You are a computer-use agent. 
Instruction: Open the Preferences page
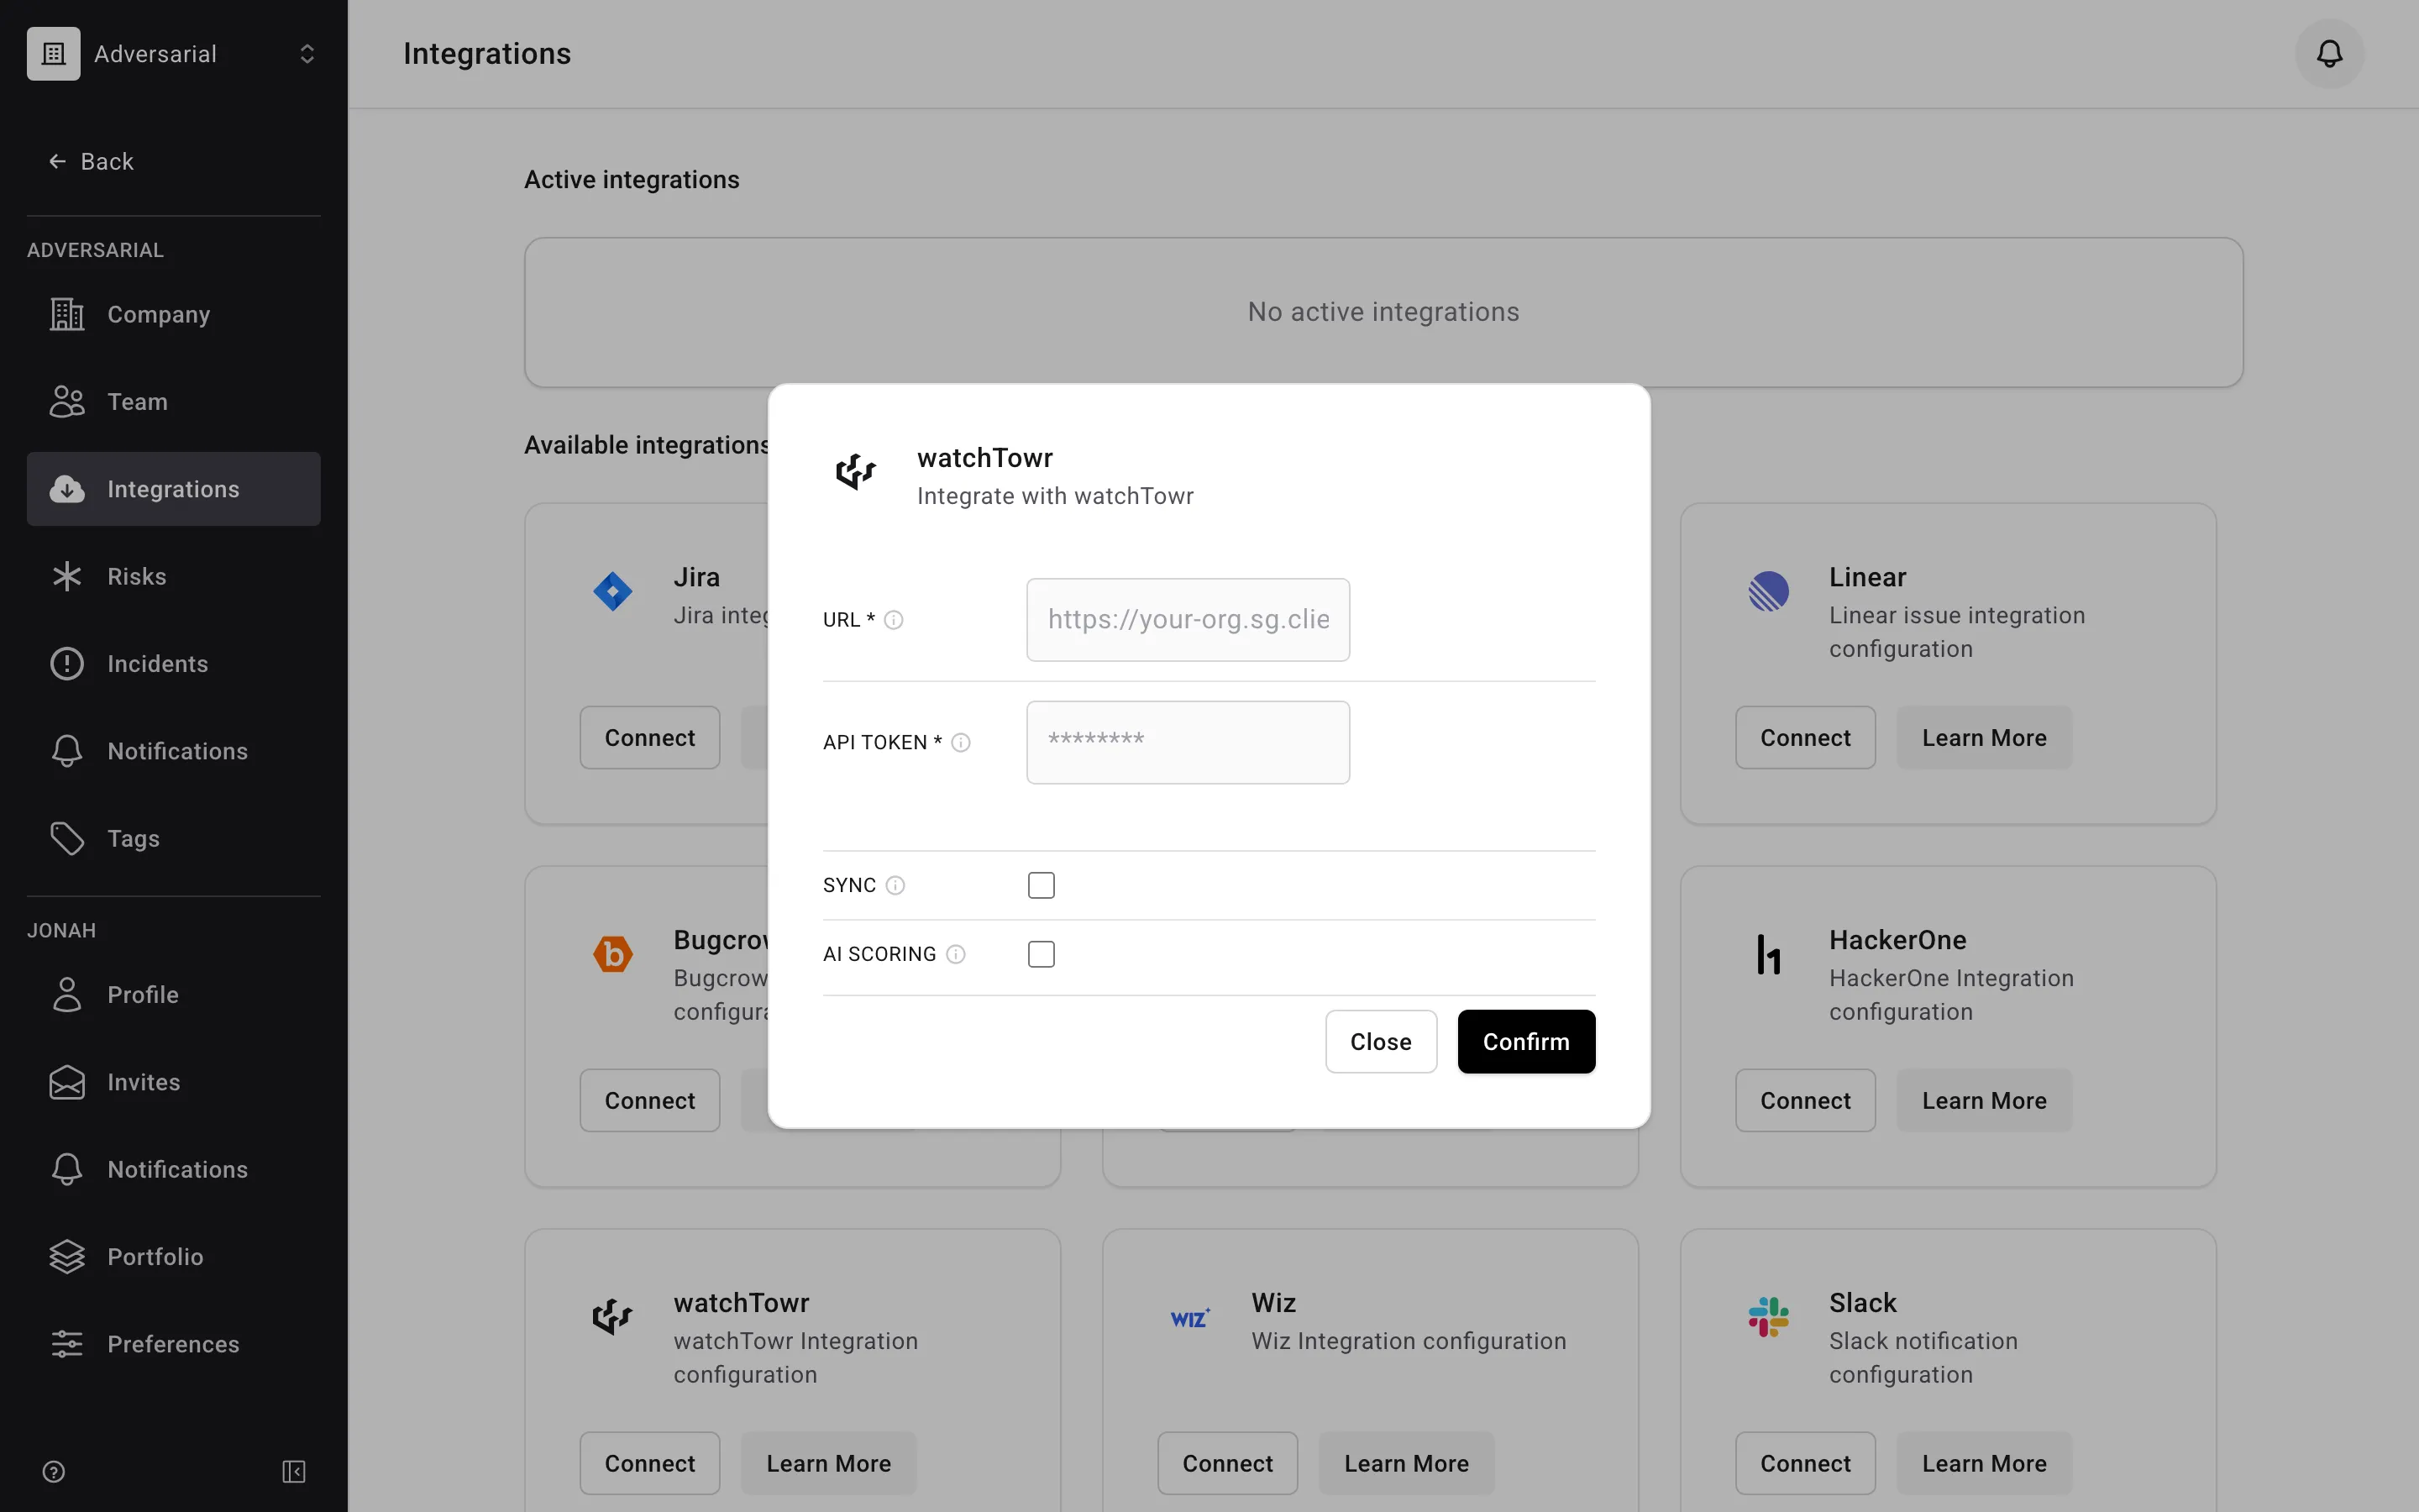click(x=174, y=1344)
